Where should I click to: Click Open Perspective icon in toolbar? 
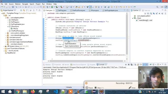click(x=162, y=7)
